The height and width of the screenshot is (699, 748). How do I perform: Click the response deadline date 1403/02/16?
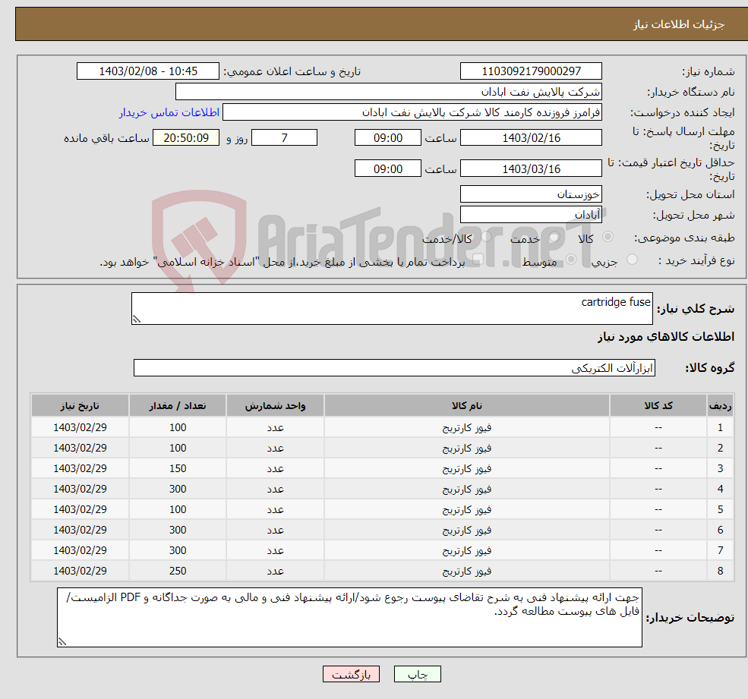click(x=531, y=138)
